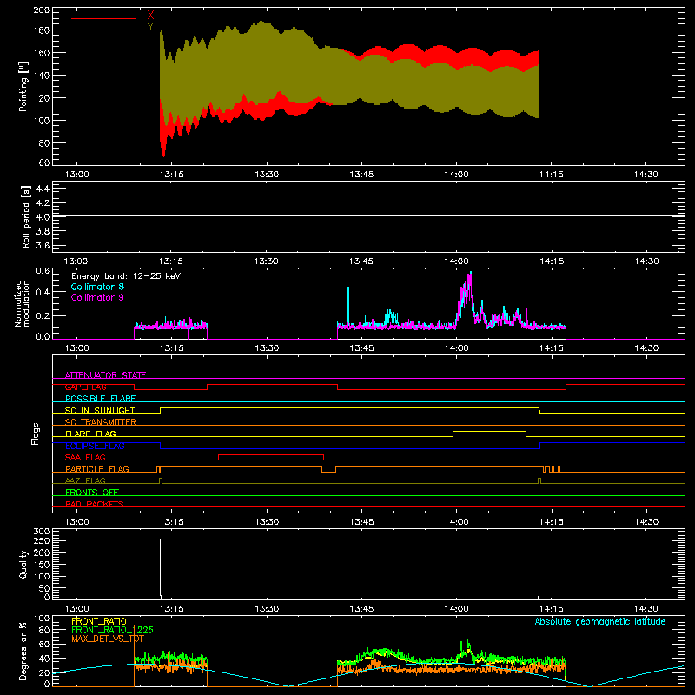The height and width of the screenshot is (695, 695).
Task: Select the AAZ_FLAG label
Action: 85,480
